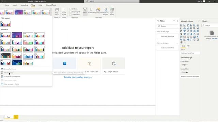Click the Fields pane search field
Screen dimensions: 218x122
point(210,26)
